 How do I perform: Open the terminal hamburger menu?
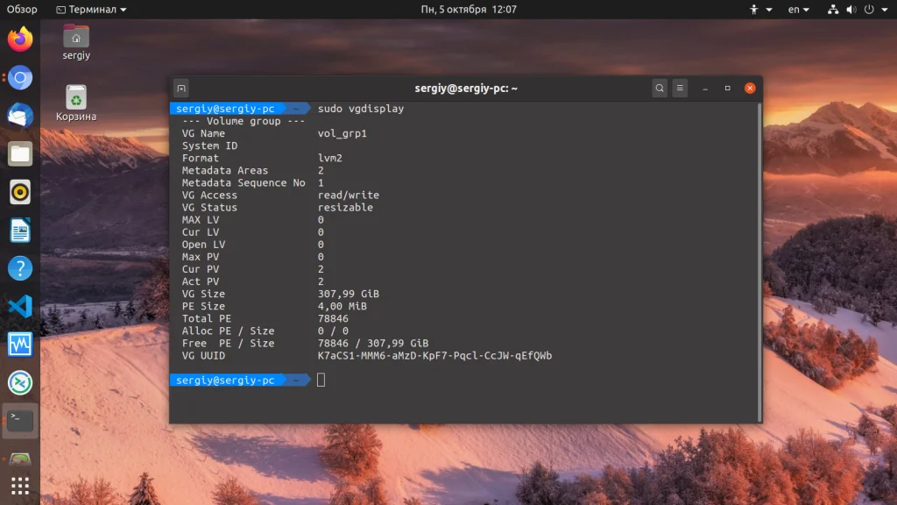point(680,89)
